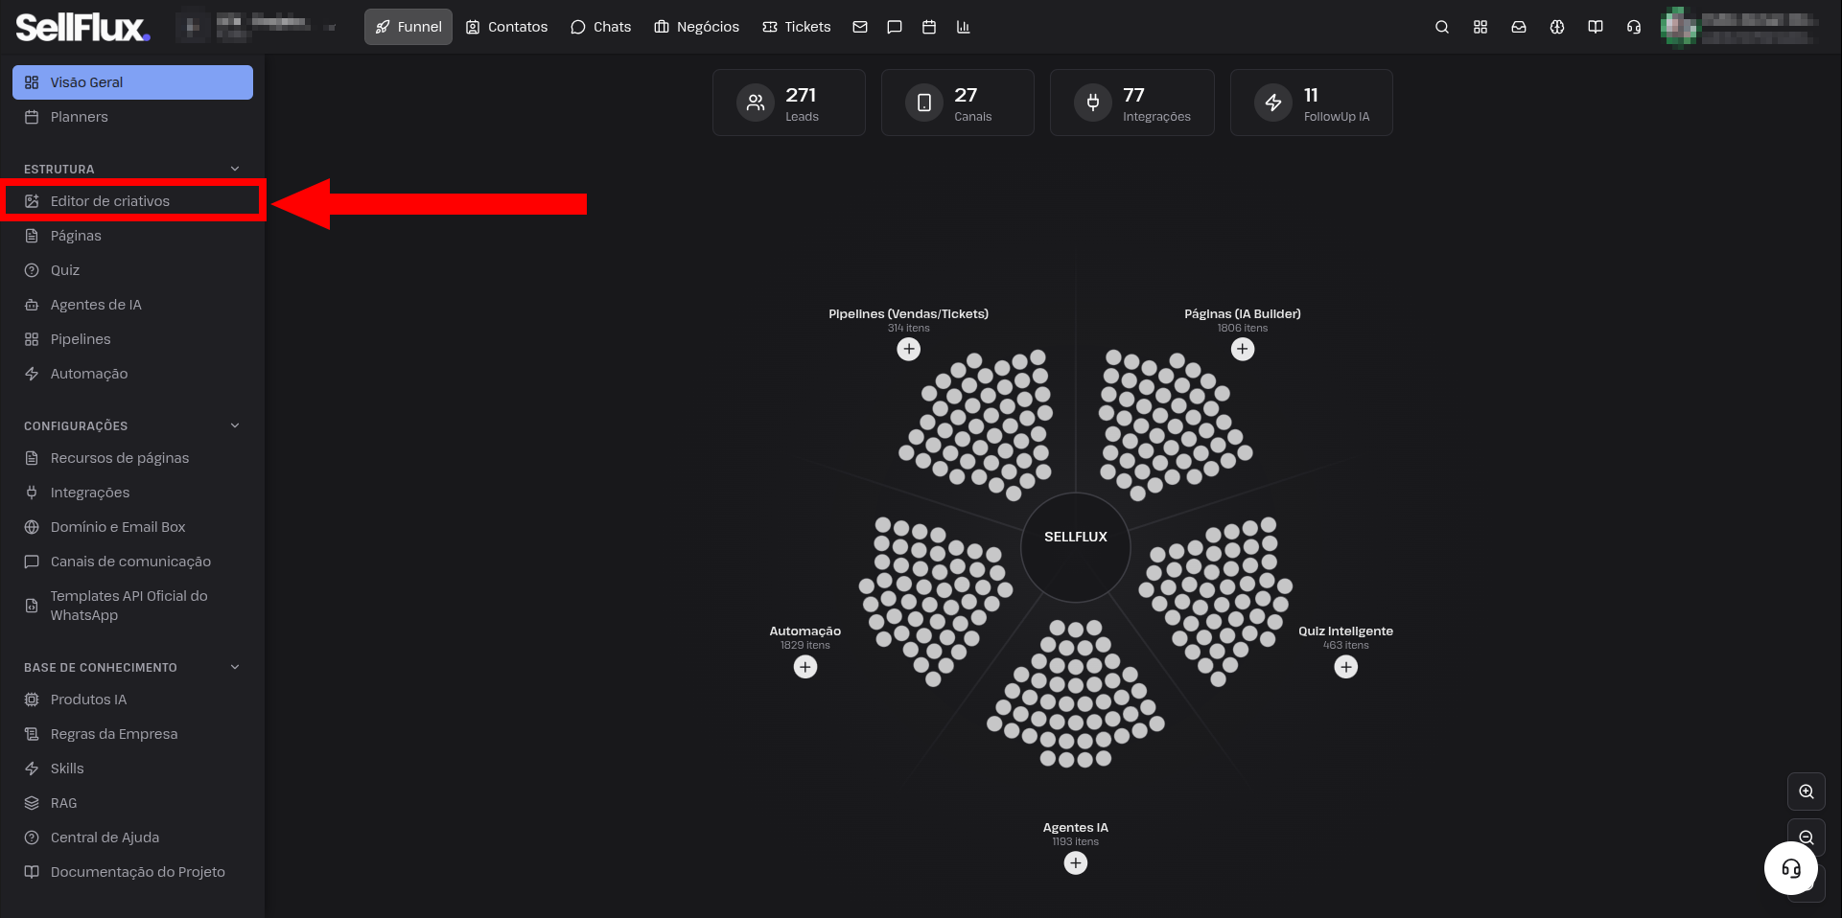Click the SellFlux logo

point(82,27)
